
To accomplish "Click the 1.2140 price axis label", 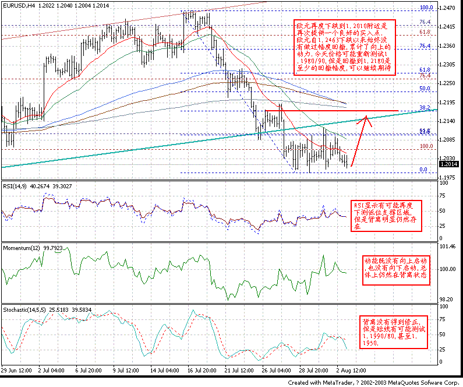I will (447, 121).
